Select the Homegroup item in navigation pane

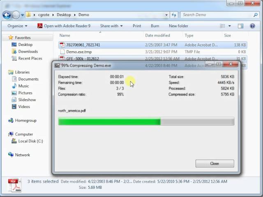click(25, 121)
